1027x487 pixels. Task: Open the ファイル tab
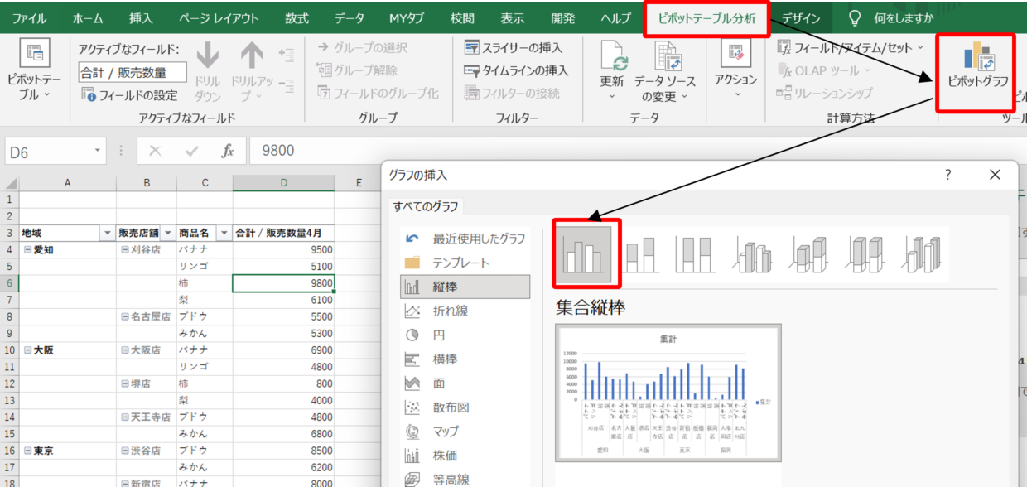click(x=30, y=18)
